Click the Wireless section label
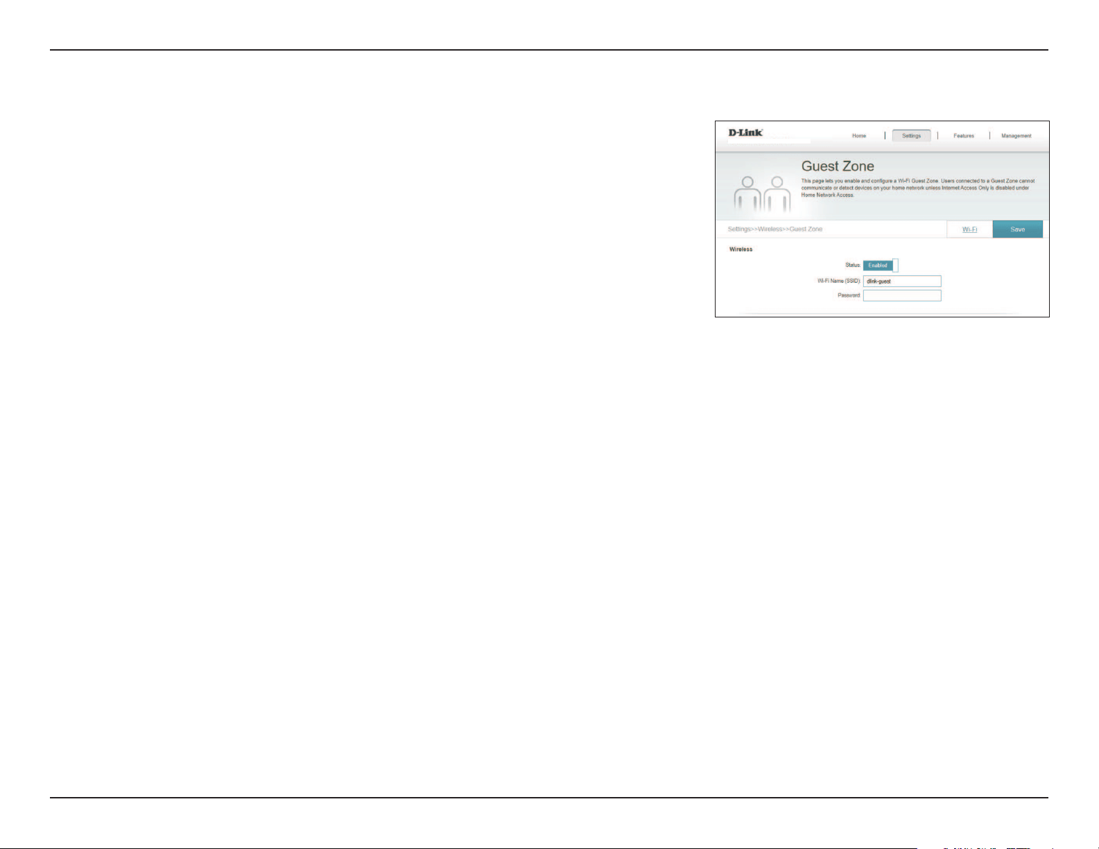1099x849 pixels. [x=741, y=250]
